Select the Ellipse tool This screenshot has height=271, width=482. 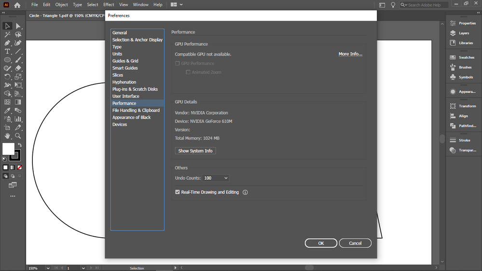coord(7,60)
